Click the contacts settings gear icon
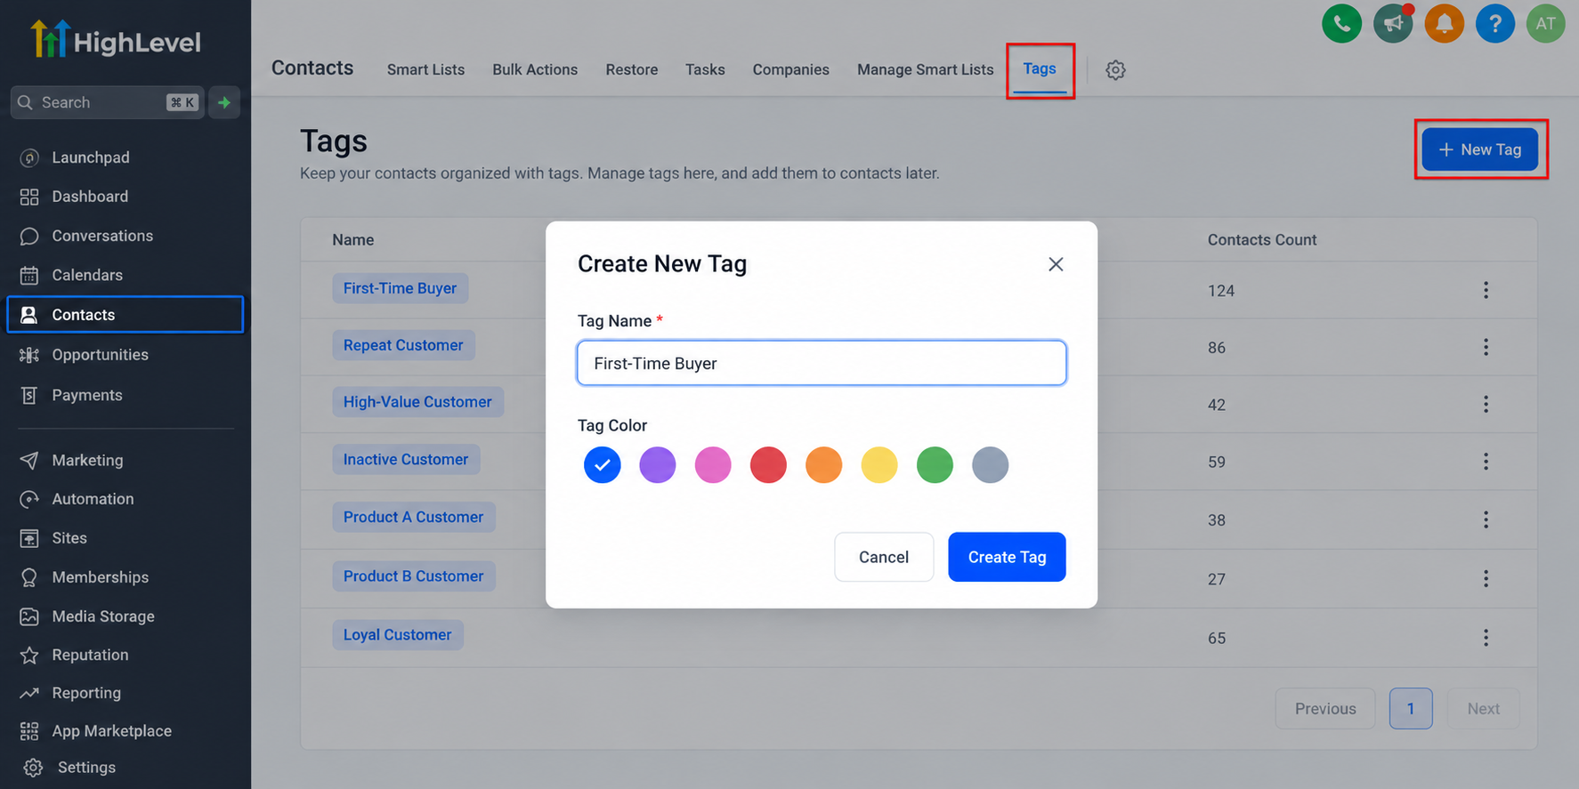 [x=1115, y=69]
